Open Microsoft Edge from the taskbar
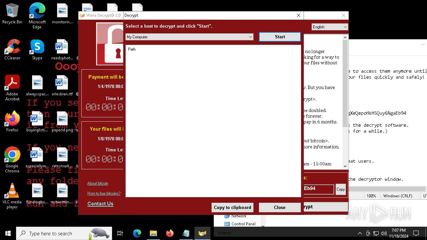This screenshot has width=427, height=240. click(x=137, y=233)
